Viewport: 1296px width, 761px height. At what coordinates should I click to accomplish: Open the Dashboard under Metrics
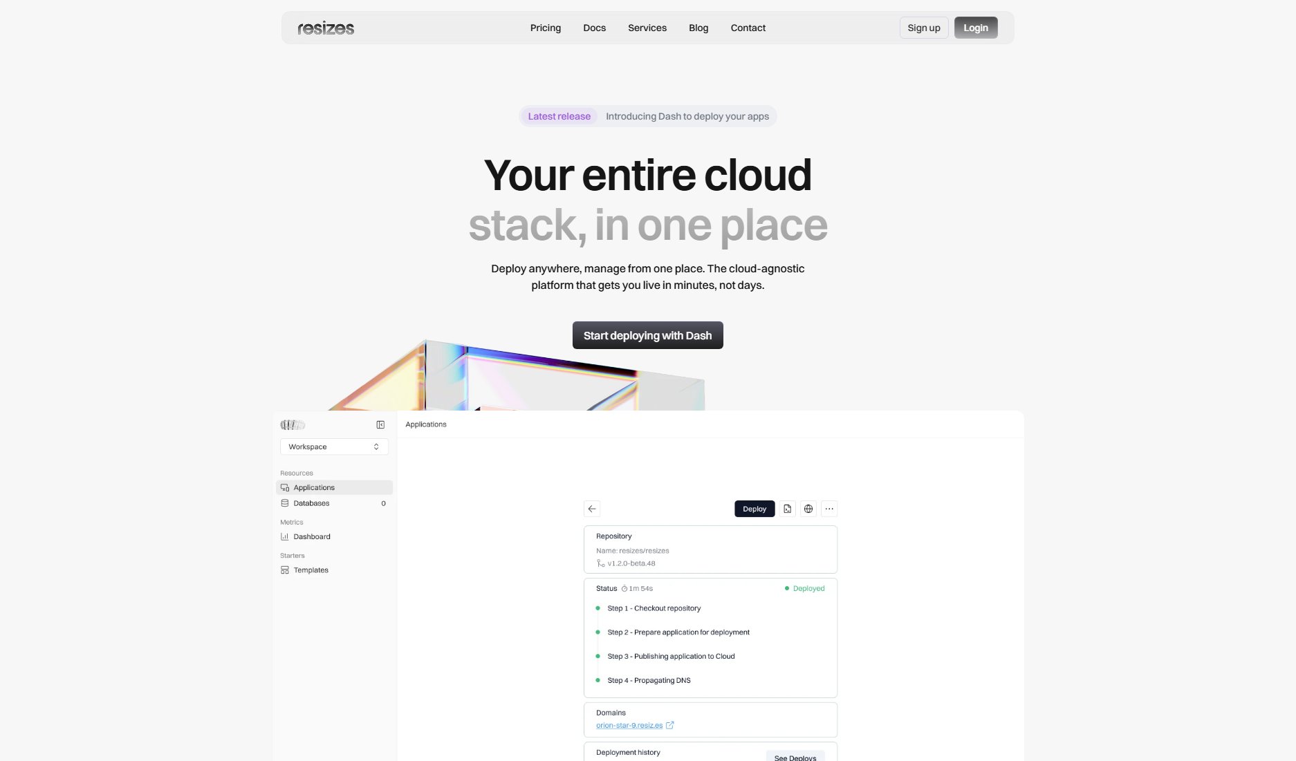pos(312,536)
